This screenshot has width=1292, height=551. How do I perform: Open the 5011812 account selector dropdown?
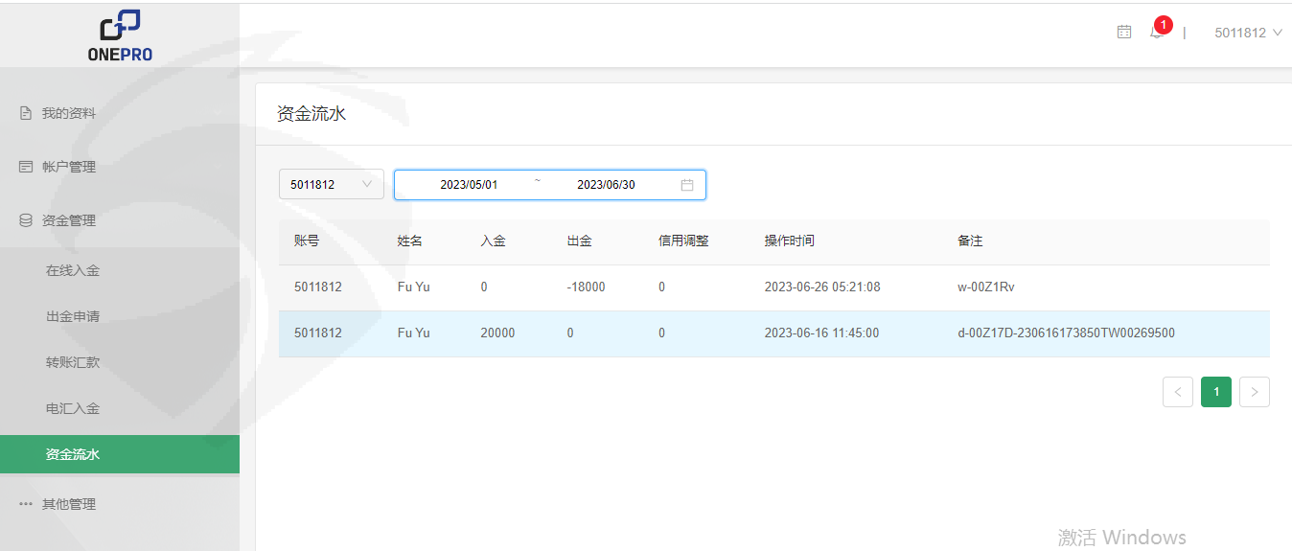pyautogui.click(x=331, y=185)
